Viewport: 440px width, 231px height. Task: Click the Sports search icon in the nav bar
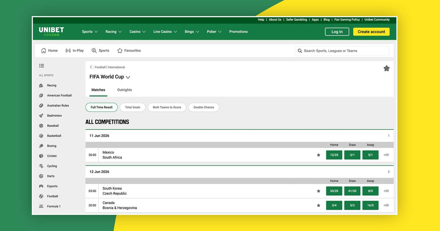(94, 51)
